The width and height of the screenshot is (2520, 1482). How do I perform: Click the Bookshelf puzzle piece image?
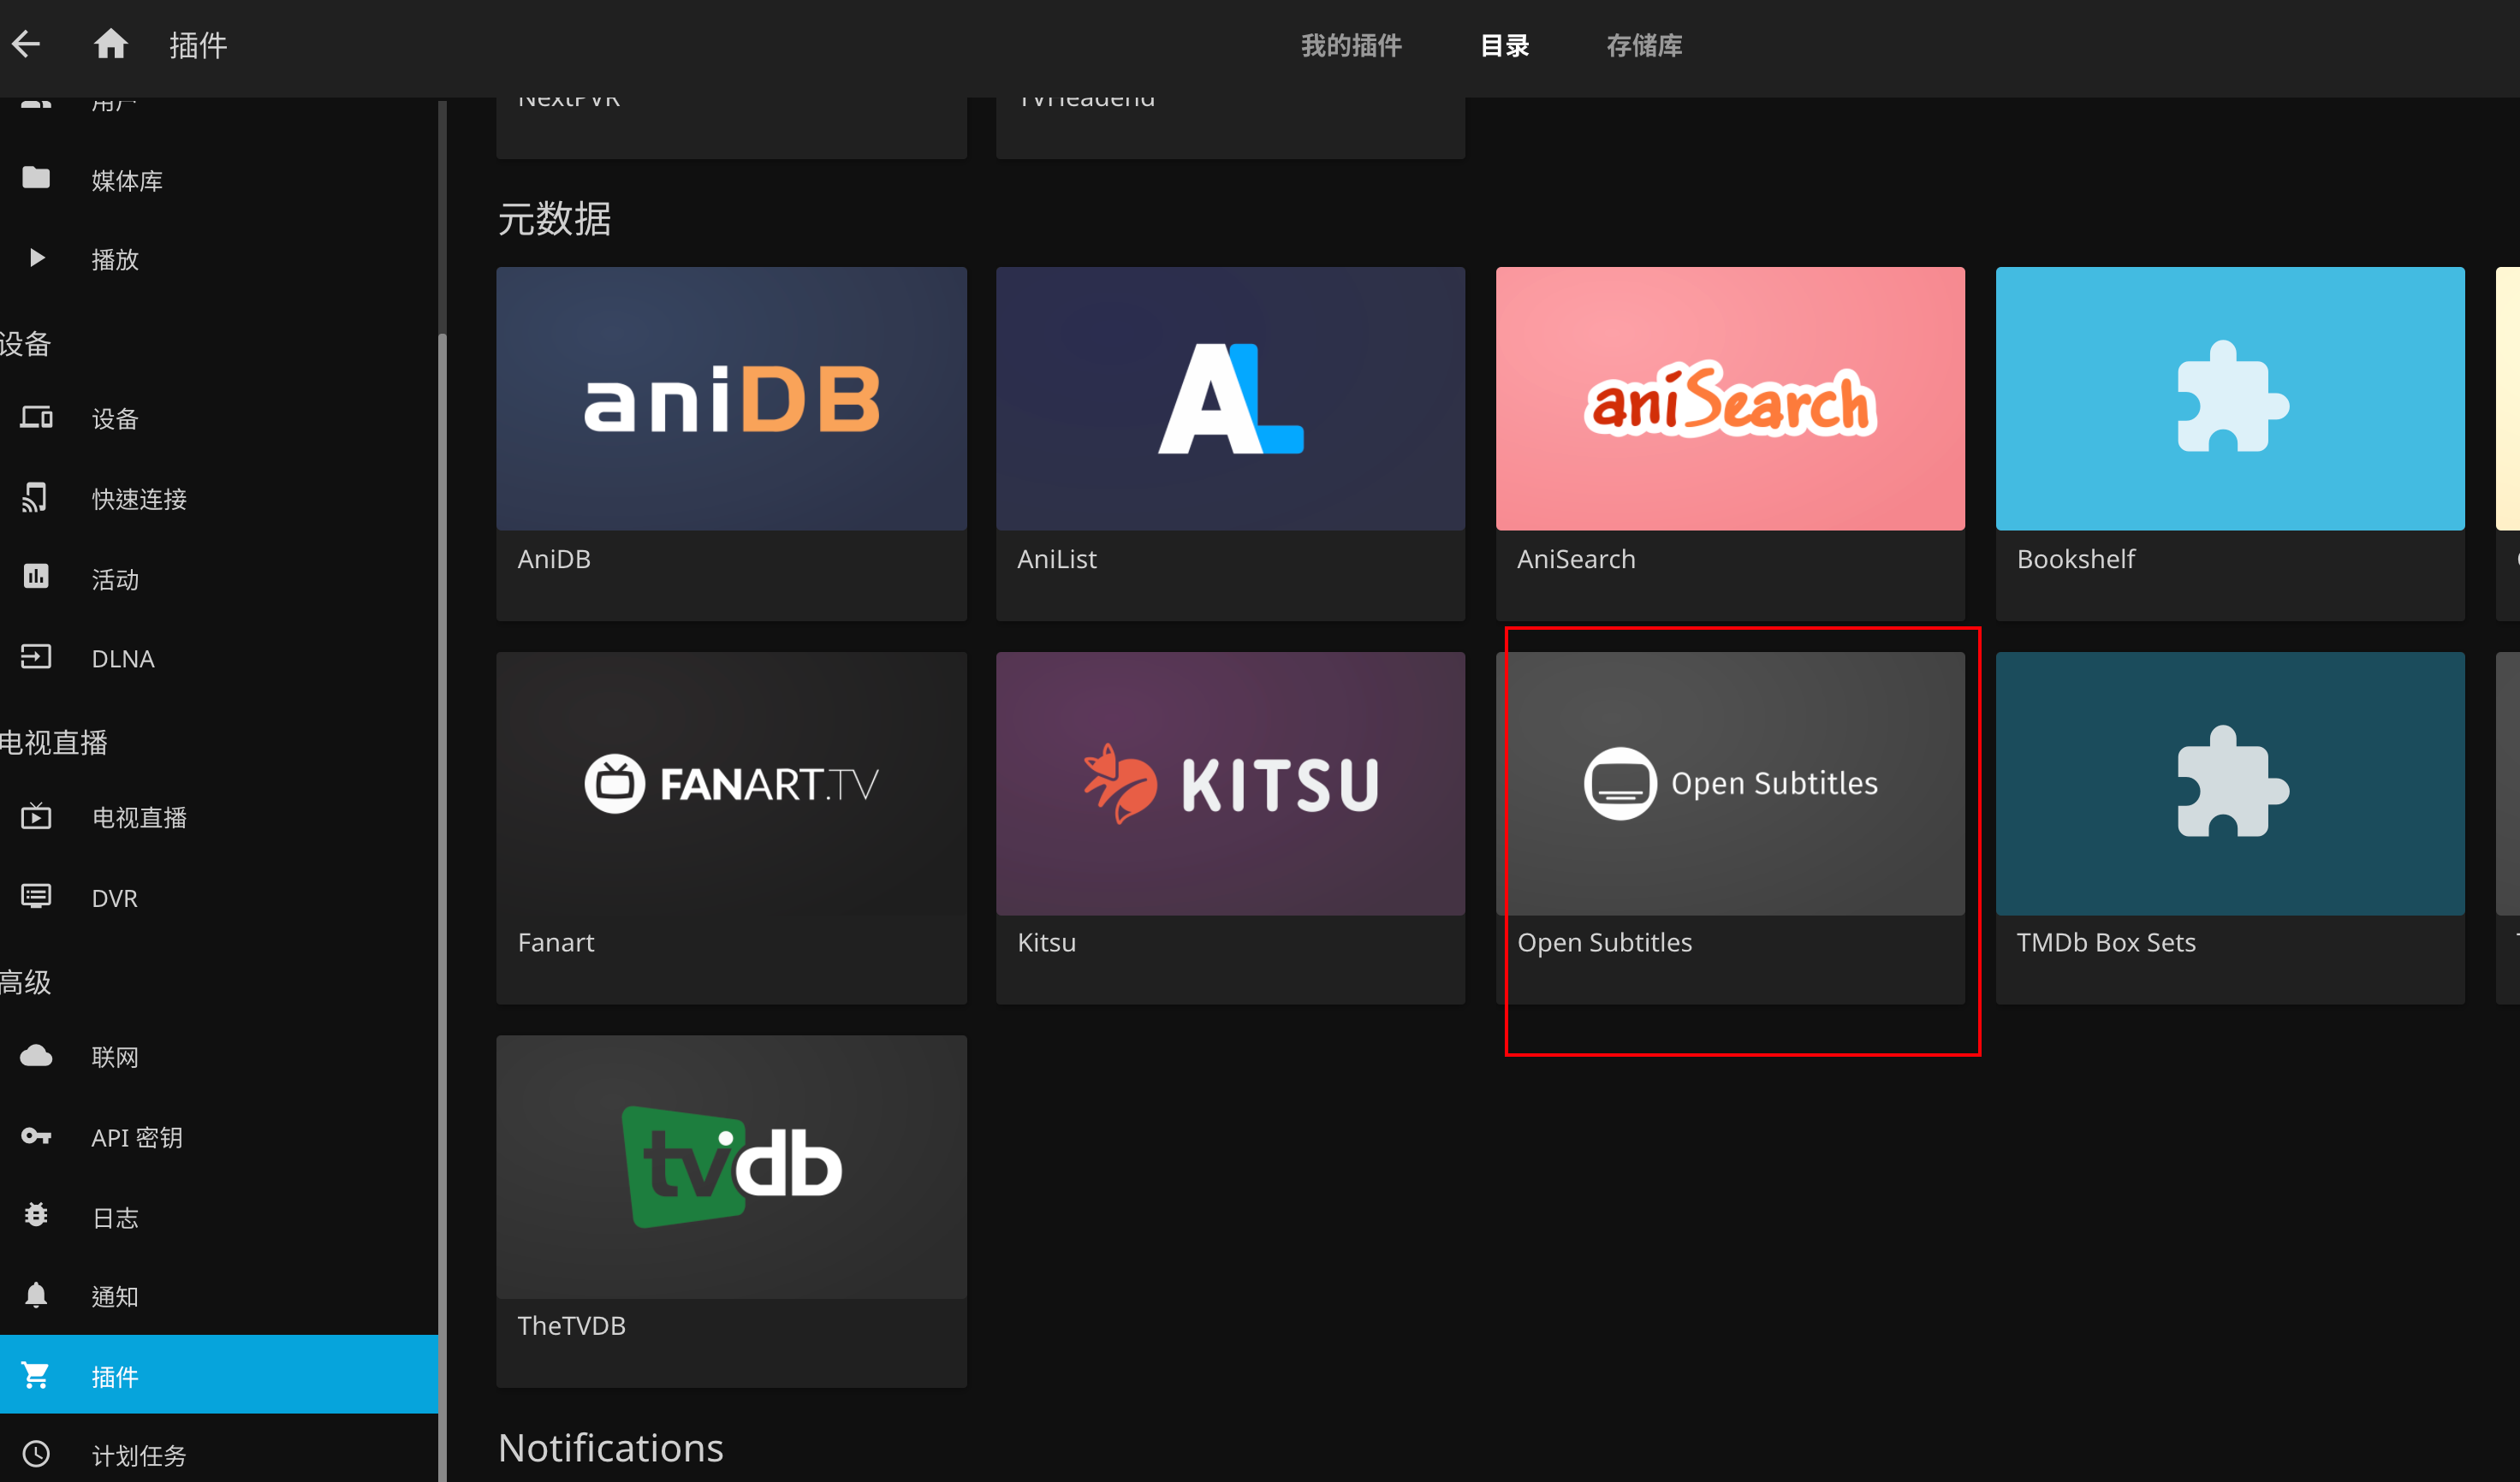pos(2230,398)
